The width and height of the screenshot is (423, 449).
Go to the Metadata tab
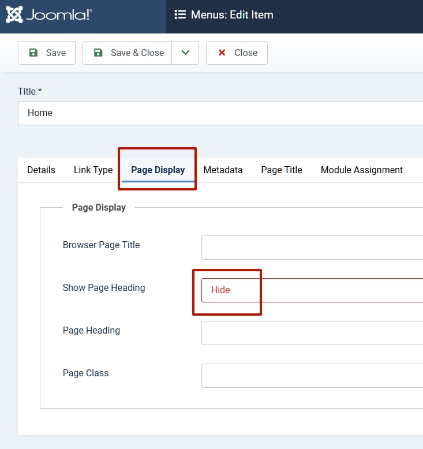(223, 170)
